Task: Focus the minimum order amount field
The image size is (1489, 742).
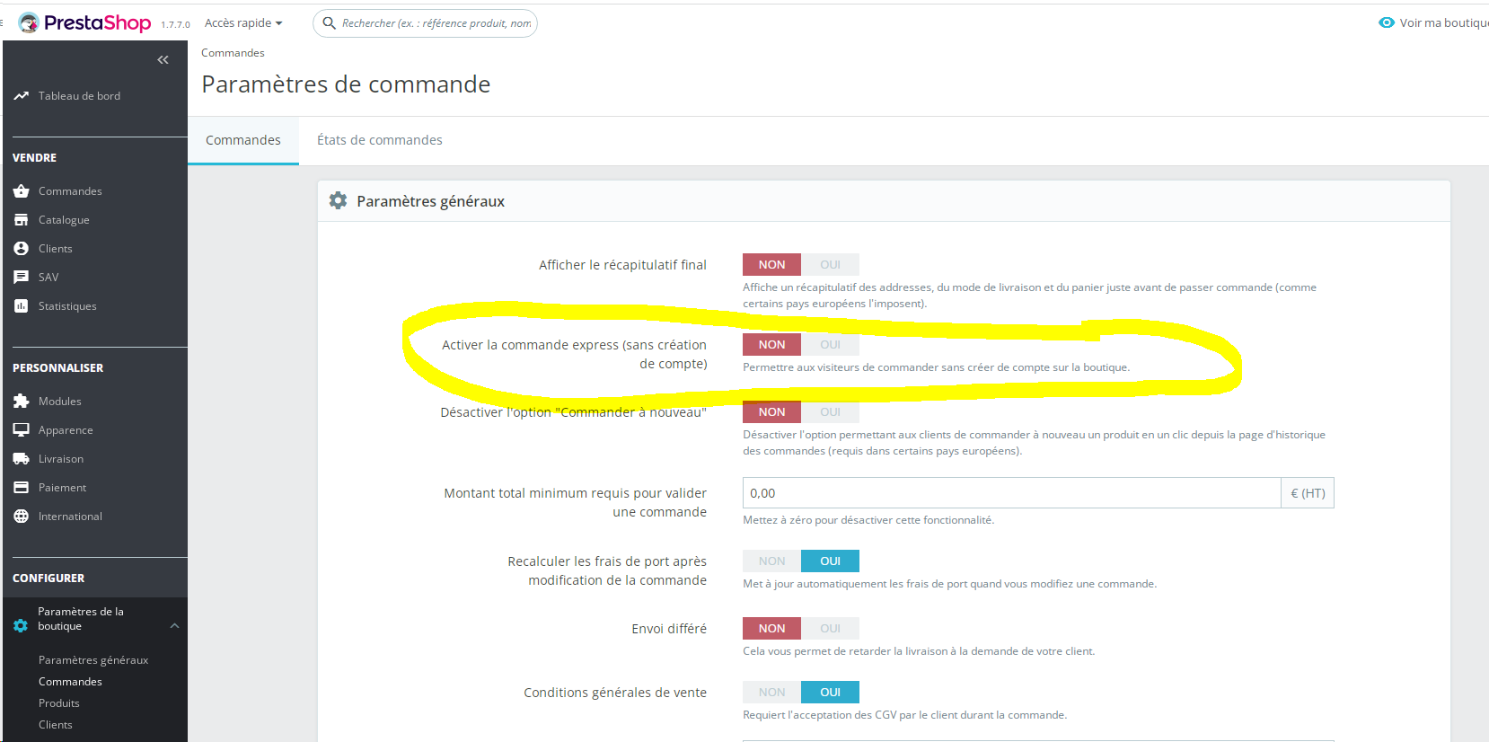Action: (x=1011, y=493)
